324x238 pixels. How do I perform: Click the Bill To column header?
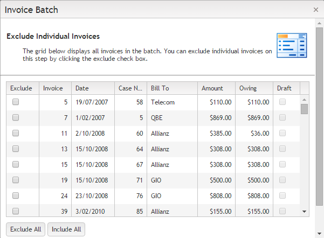click(x=160, y=88)
